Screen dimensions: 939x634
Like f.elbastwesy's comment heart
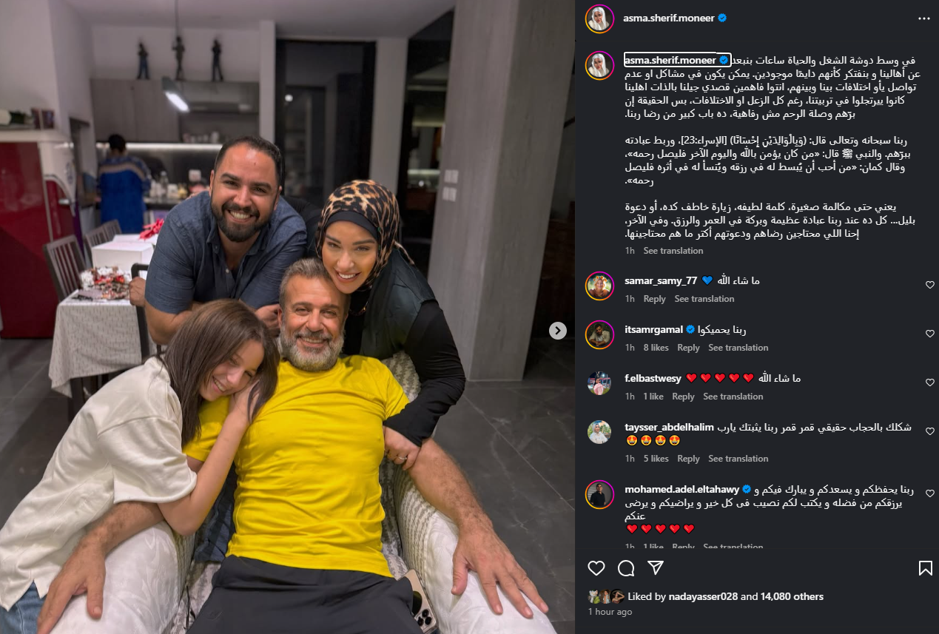(x=929, y=382)
